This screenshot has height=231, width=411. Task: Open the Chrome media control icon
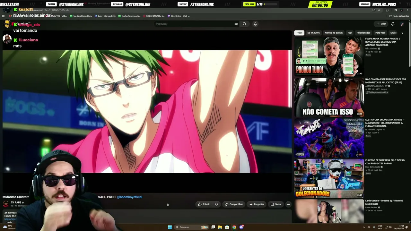396,10
